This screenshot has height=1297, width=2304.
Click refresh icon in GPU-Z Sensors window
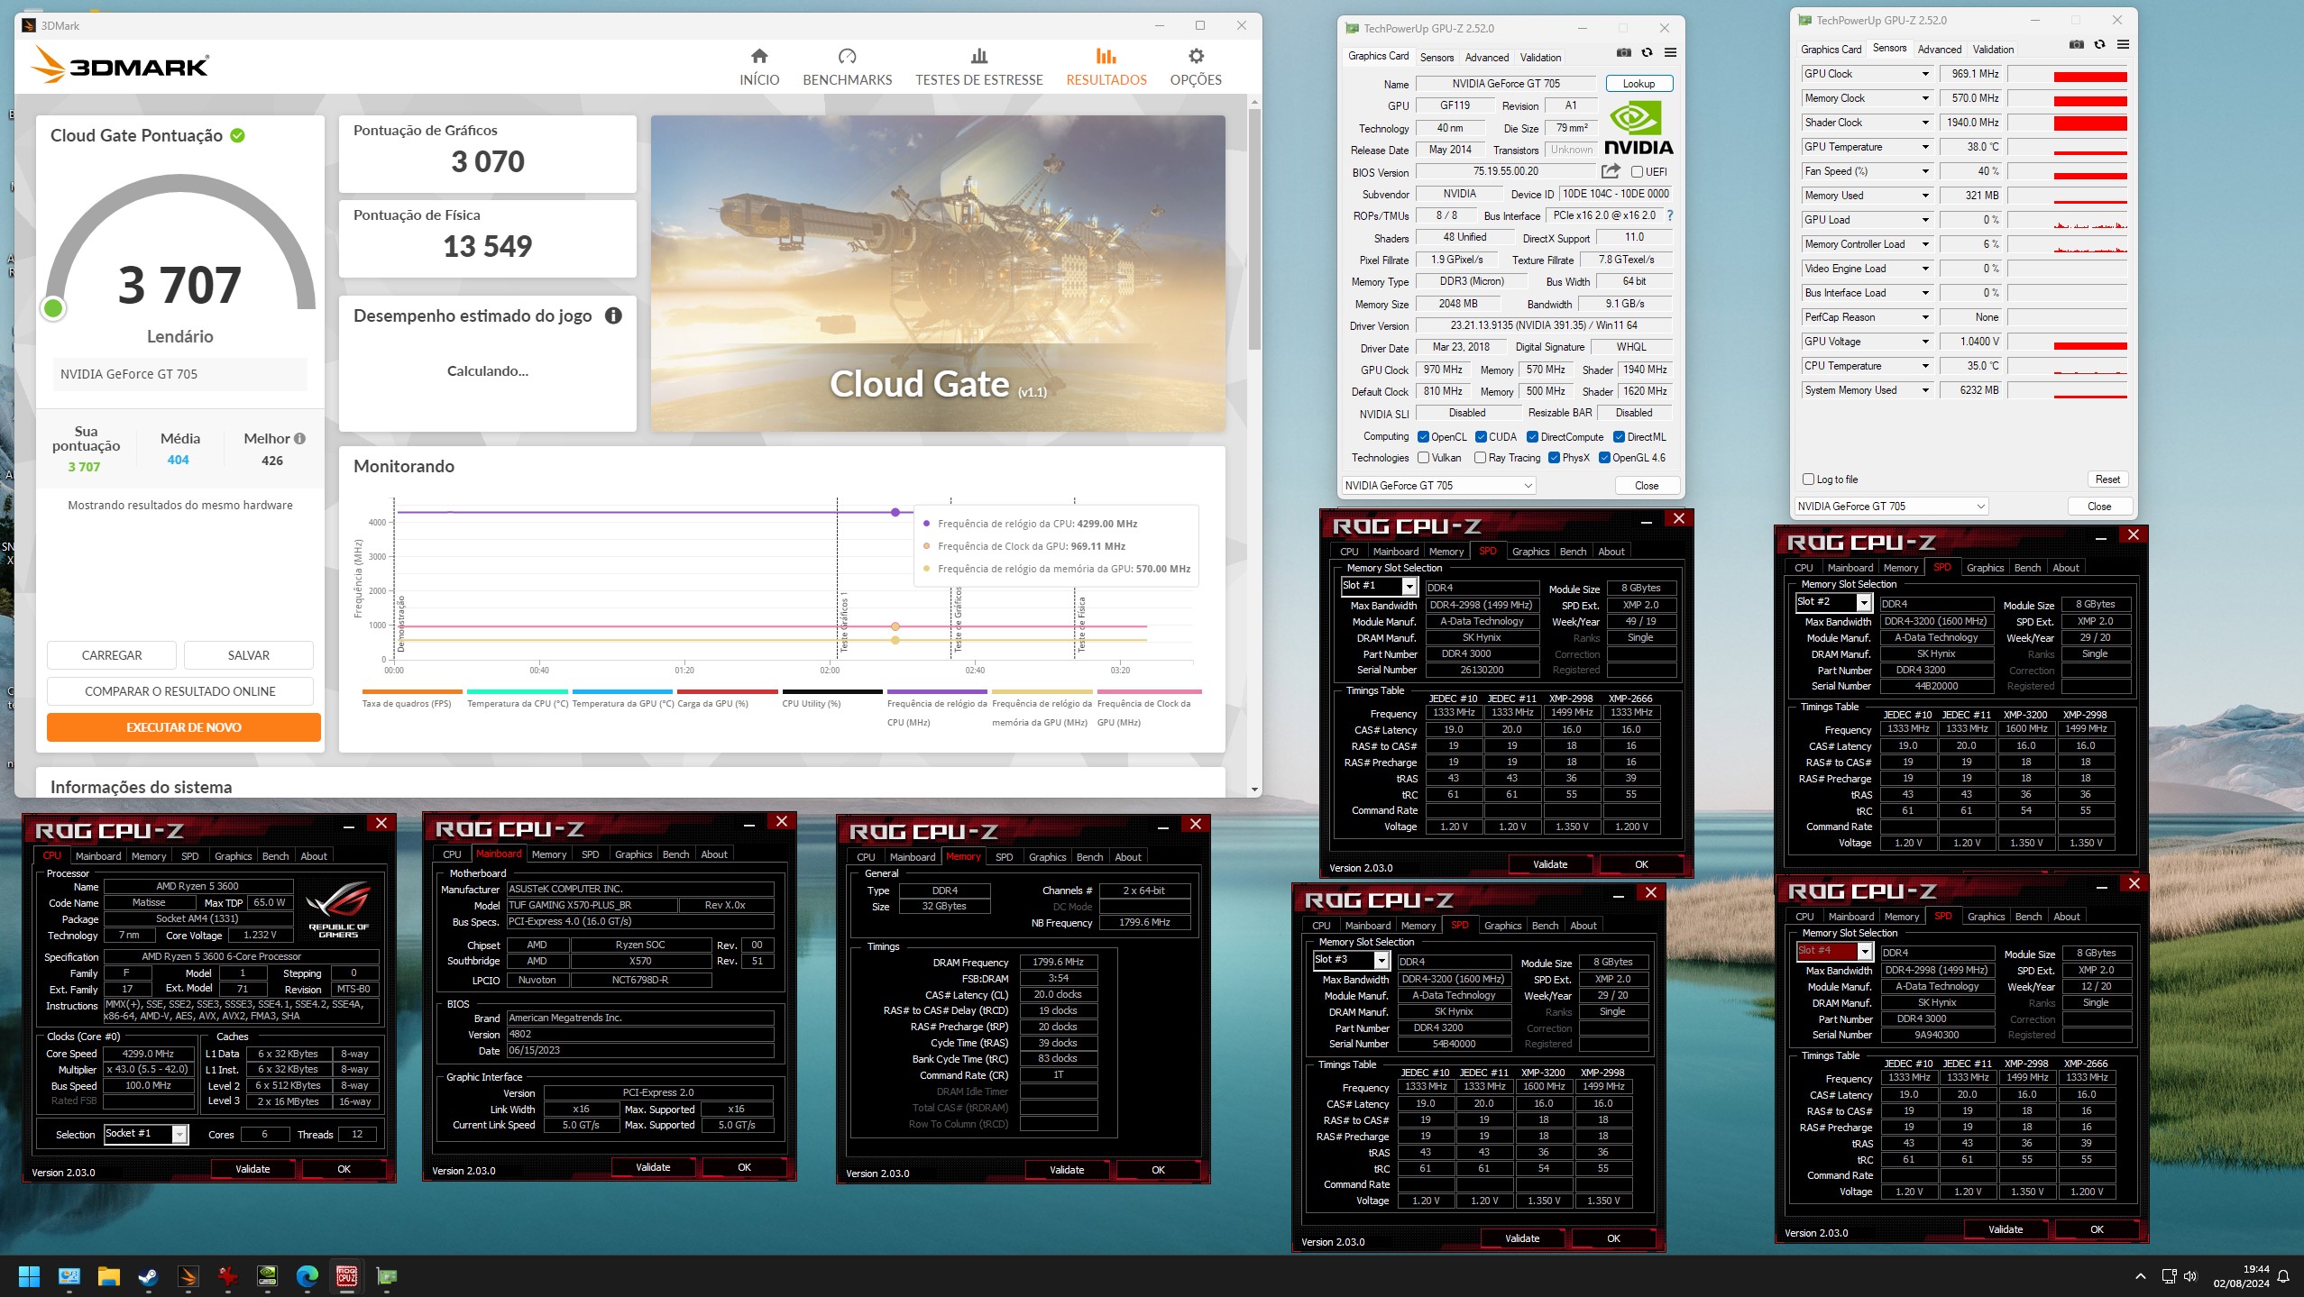[x=2099, y=44]
